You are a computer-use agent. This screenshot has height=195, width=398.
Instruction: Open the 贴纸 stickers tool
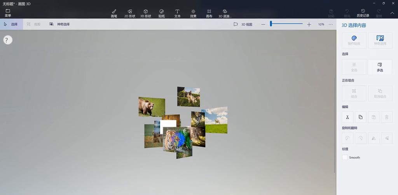tap(161, 13)
